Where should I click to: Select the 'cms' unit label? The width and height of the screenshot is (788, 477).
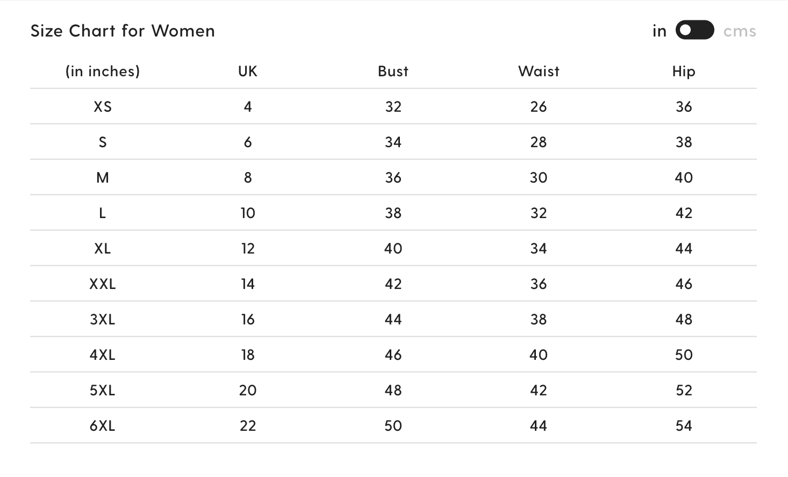(740, 31)
